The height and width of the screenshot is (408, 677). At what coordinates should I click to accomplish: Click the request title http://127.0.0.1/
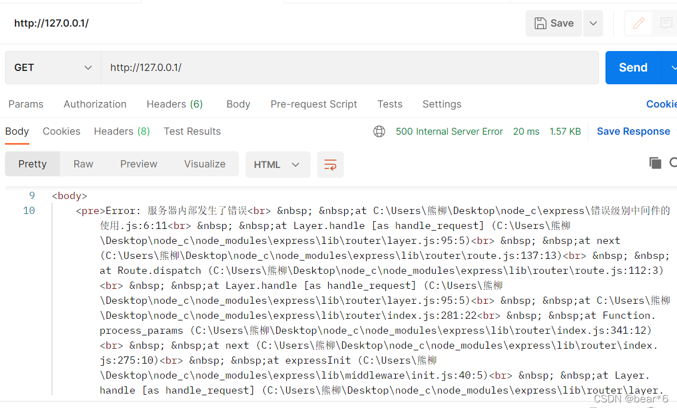(51, 23)
